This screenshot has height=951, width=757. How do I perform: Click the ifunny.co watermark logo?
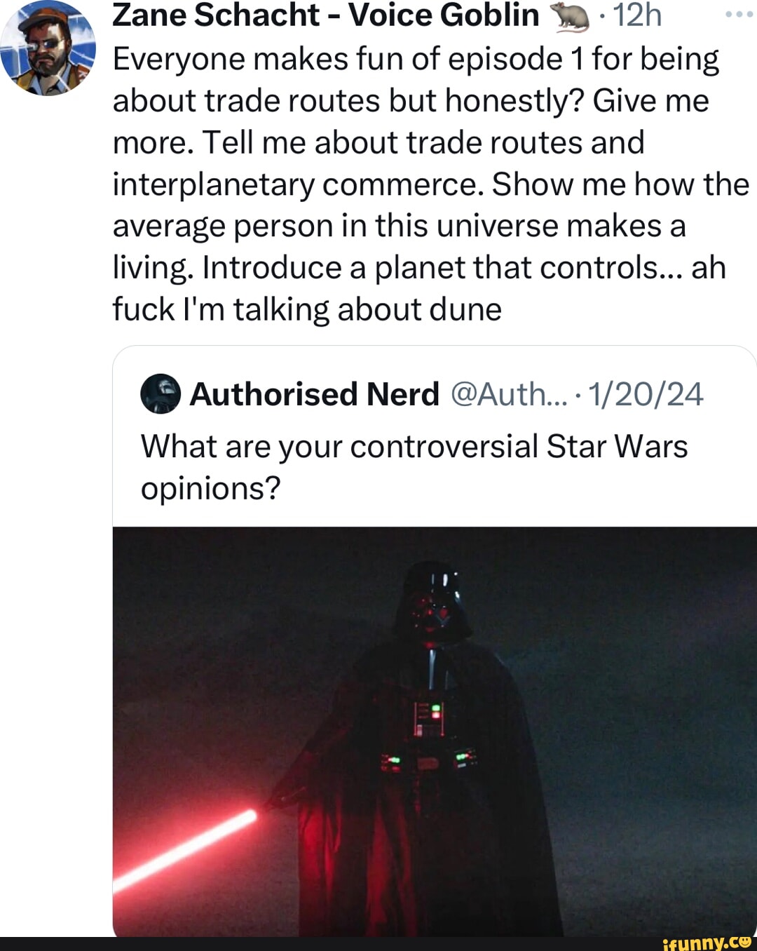(x=707, y=943)
